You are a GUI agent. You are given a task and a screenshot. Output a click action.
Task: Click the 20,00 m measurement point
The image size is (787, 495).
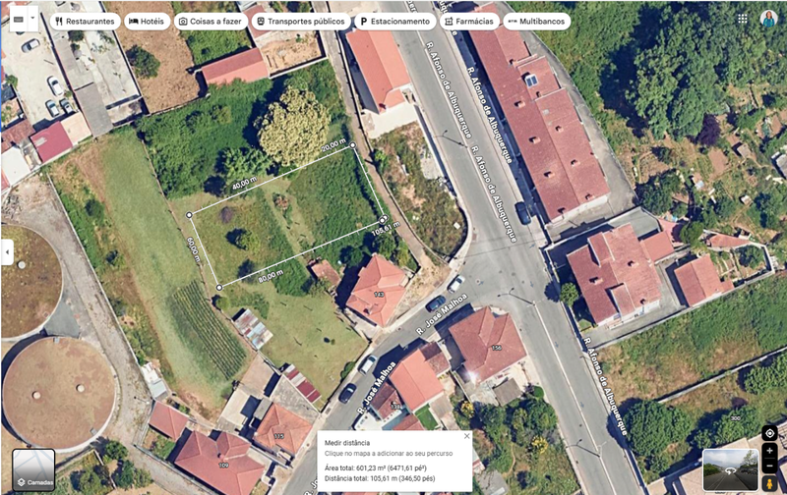coord(353,145)
